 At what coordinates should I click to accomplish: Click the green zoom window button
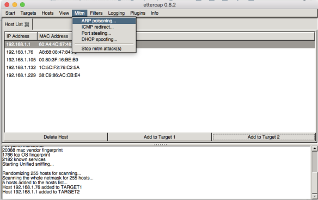(x=22, y=4)
